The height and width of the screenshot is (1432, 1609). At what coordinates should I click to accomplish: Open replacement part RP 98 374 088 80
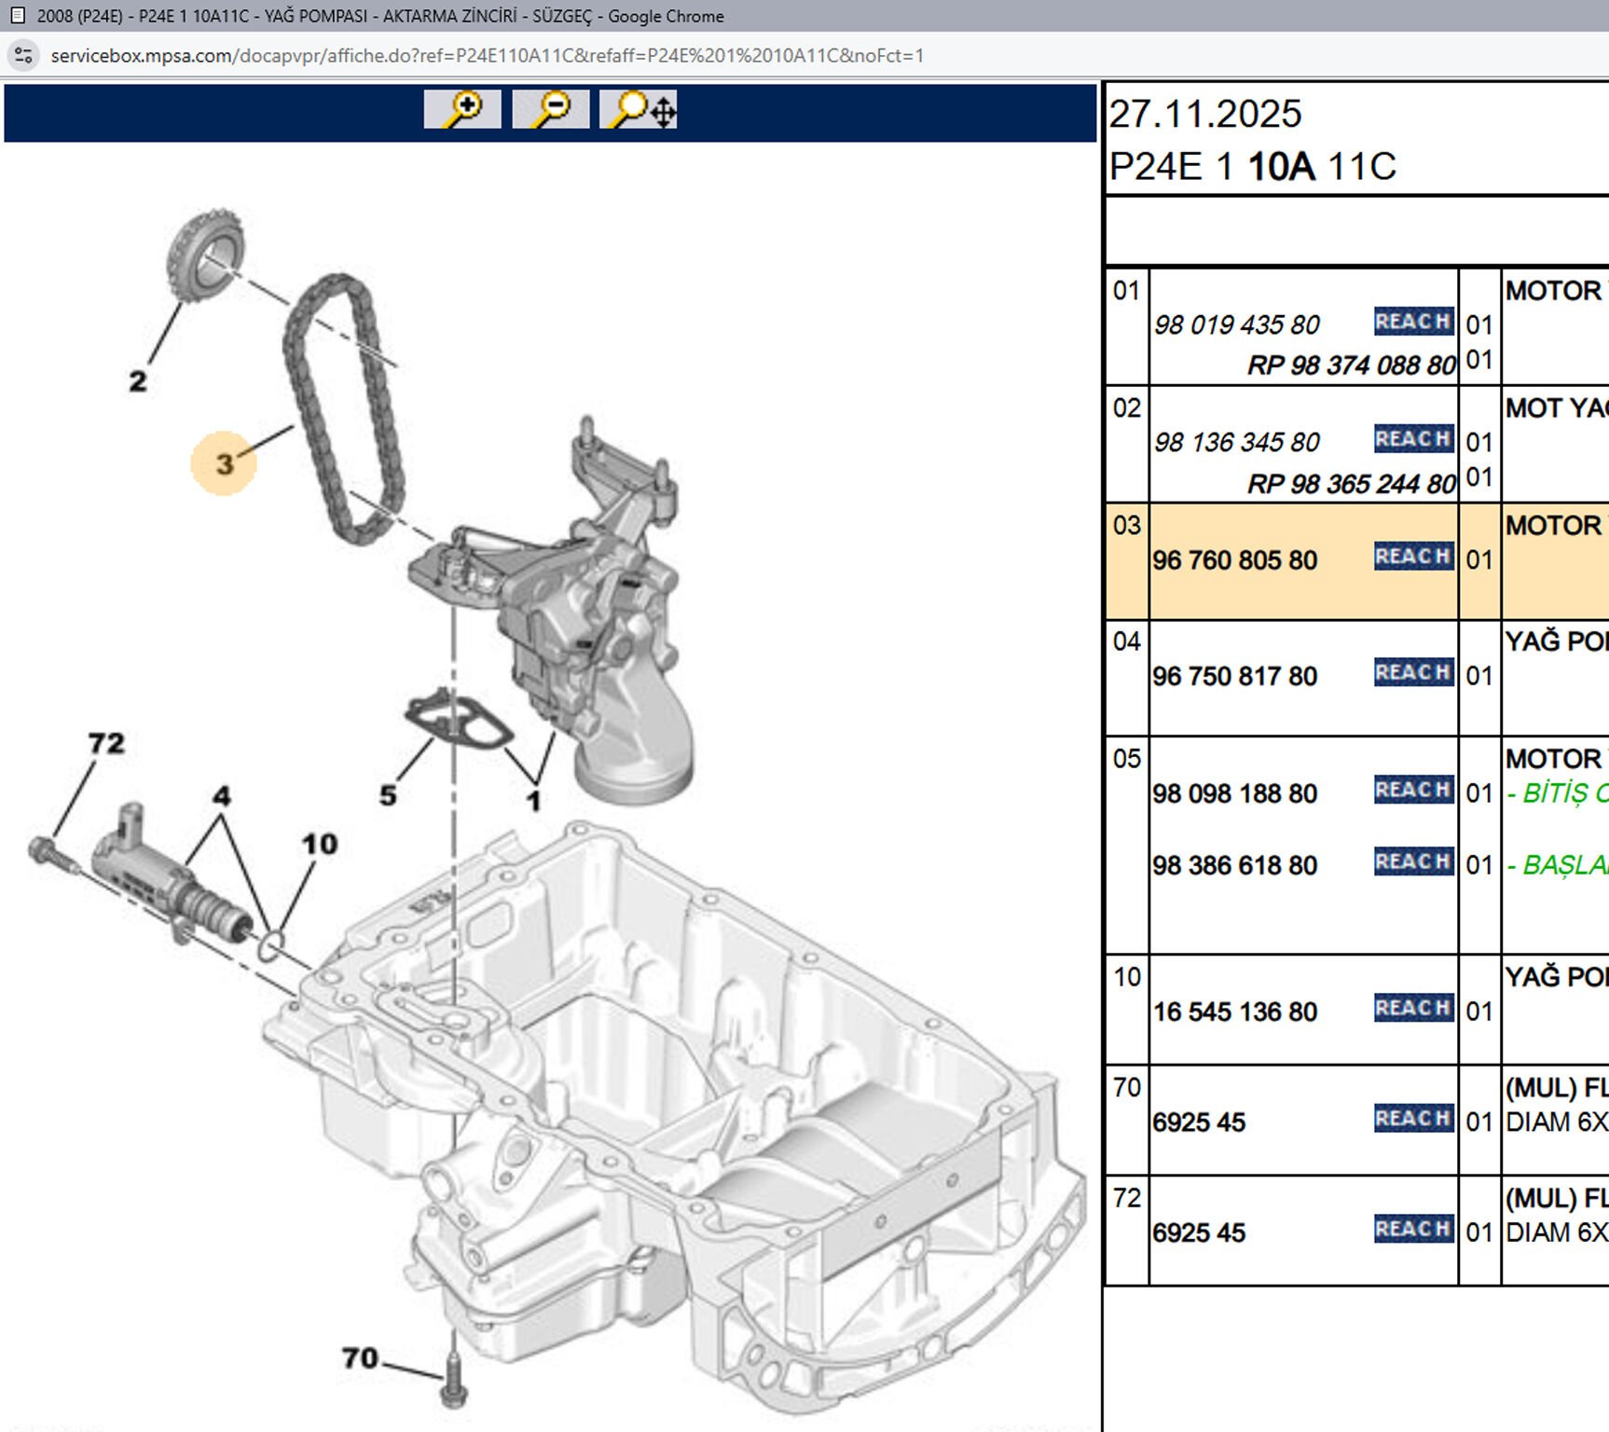(1351, 365)
